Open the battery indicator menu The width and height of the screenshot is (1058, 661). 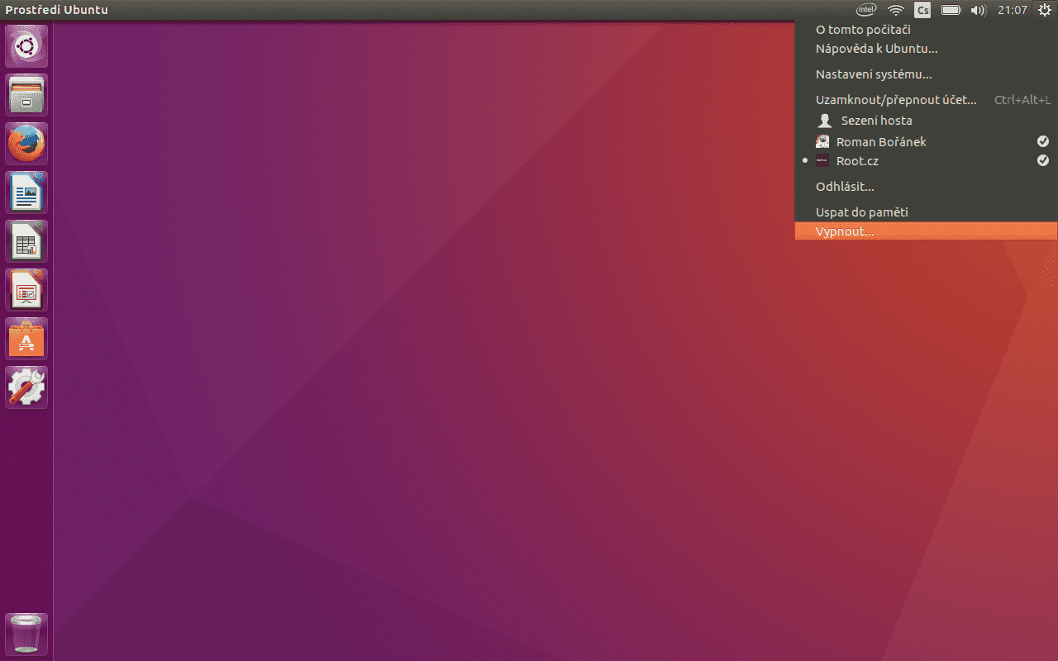950,10
